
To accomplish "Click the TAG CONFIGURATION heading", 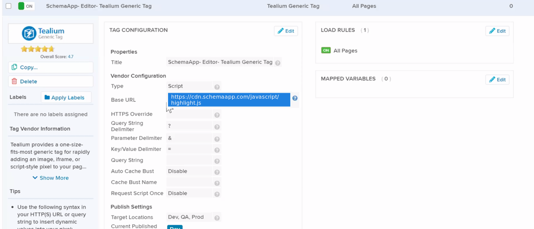I will 139,30.
